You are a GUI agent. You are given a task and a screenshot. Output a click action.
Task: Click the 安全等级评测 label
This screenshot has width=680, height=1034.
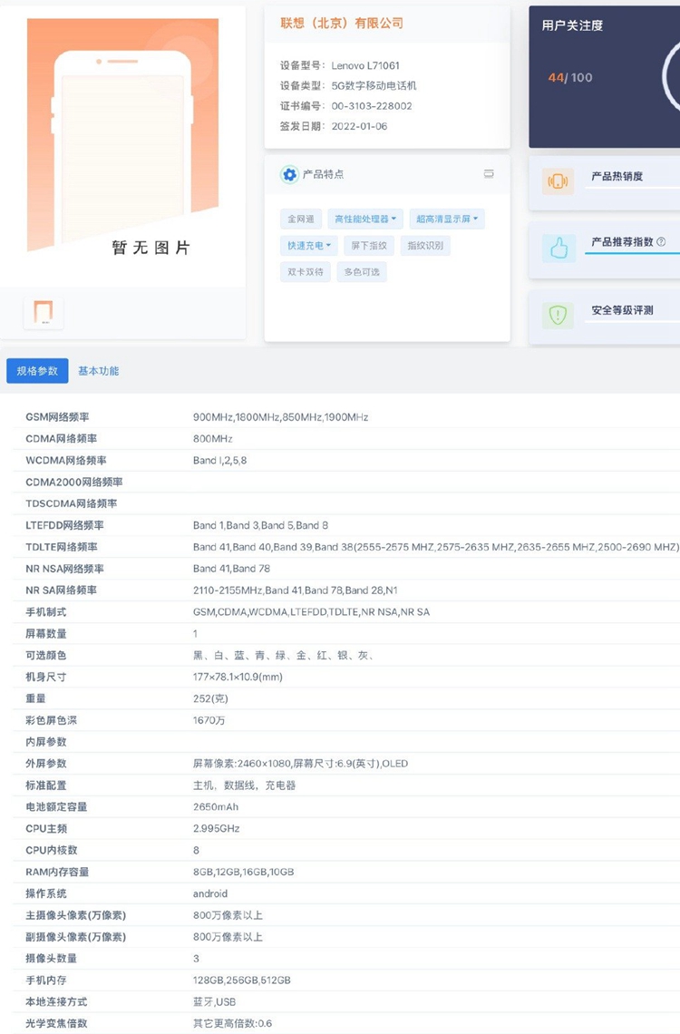(x=622, y=310)
